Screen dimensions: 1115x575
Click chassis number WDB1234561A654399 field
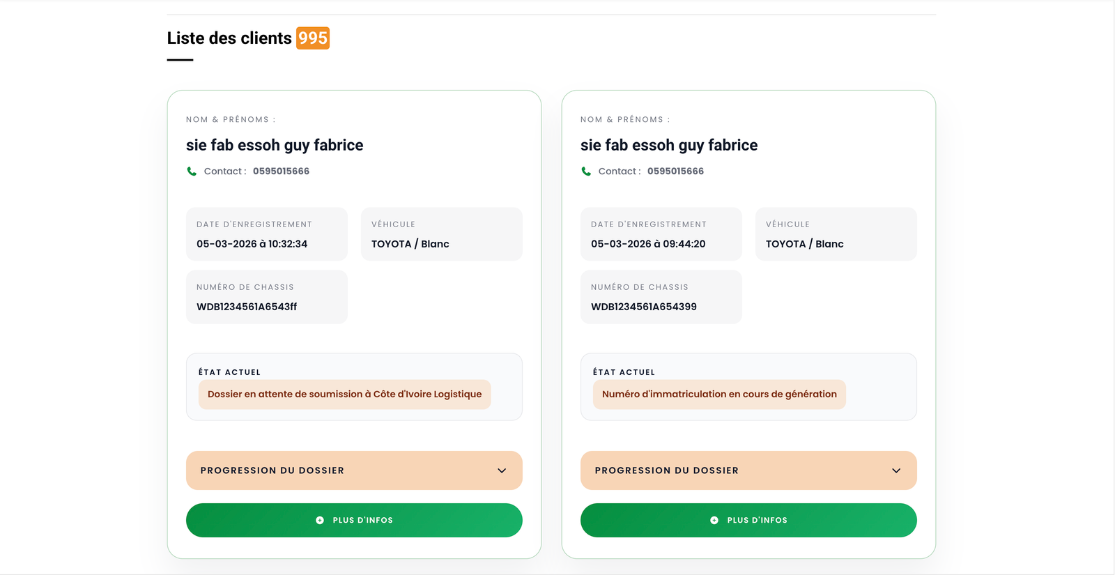661,297
